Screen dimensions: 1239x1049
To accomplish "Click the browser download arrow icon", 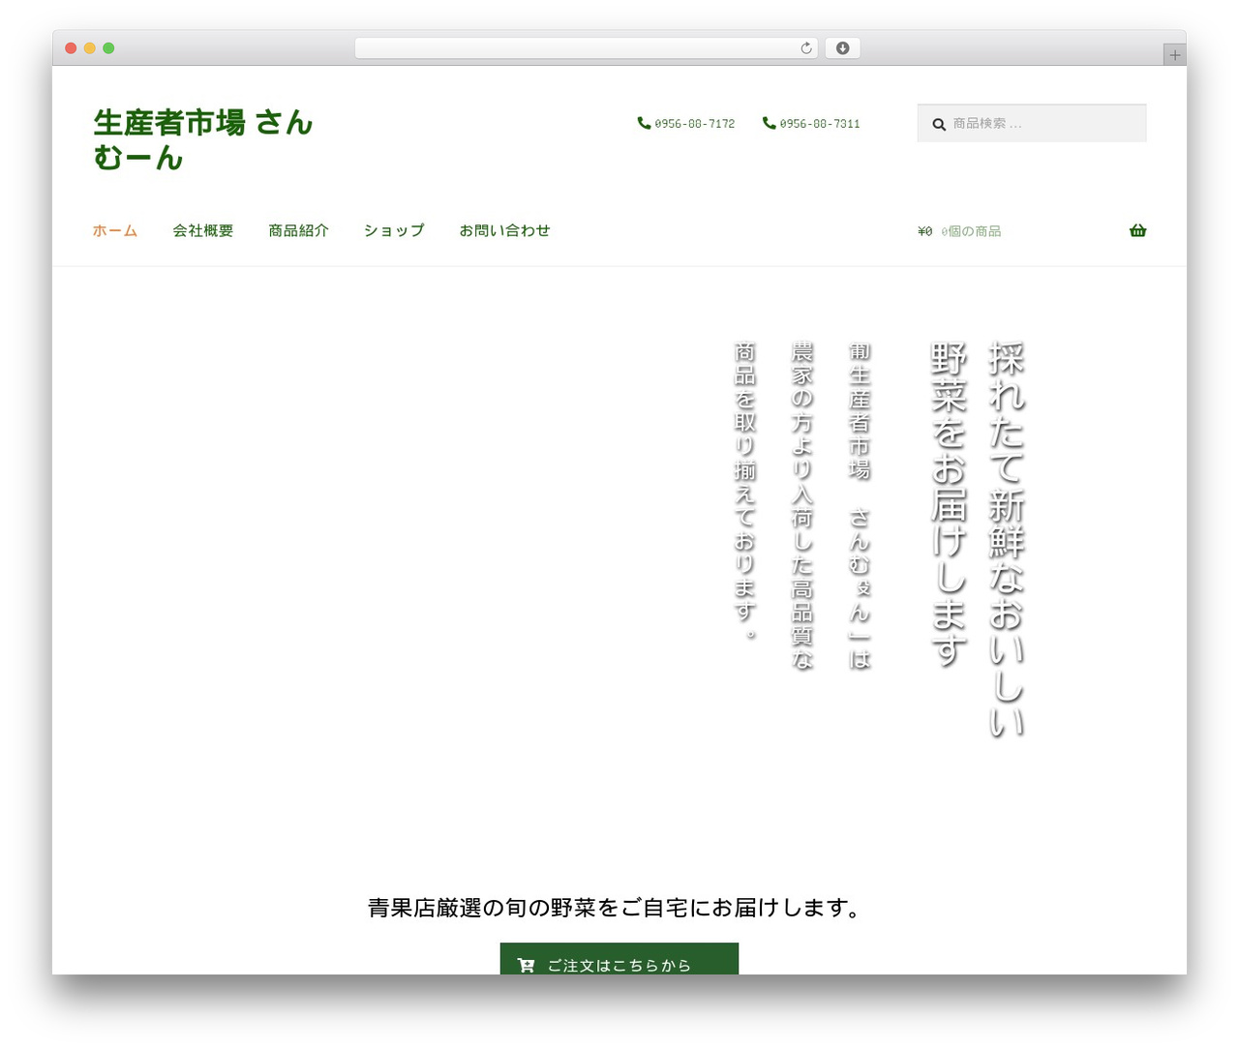I will 842,48.
